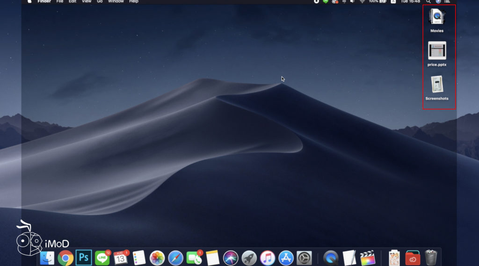
Task: Open Safari from the Dock
Action: [176, 259]
